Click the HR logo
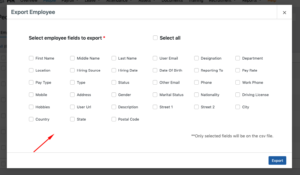The height and width of the screenshot is (175, 300). [x=11, y=1]
